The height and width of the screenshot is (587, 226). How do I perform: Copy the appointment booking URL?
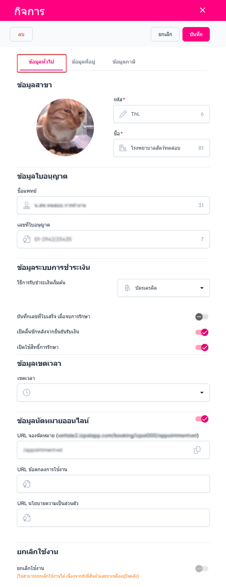click(197, 450)
